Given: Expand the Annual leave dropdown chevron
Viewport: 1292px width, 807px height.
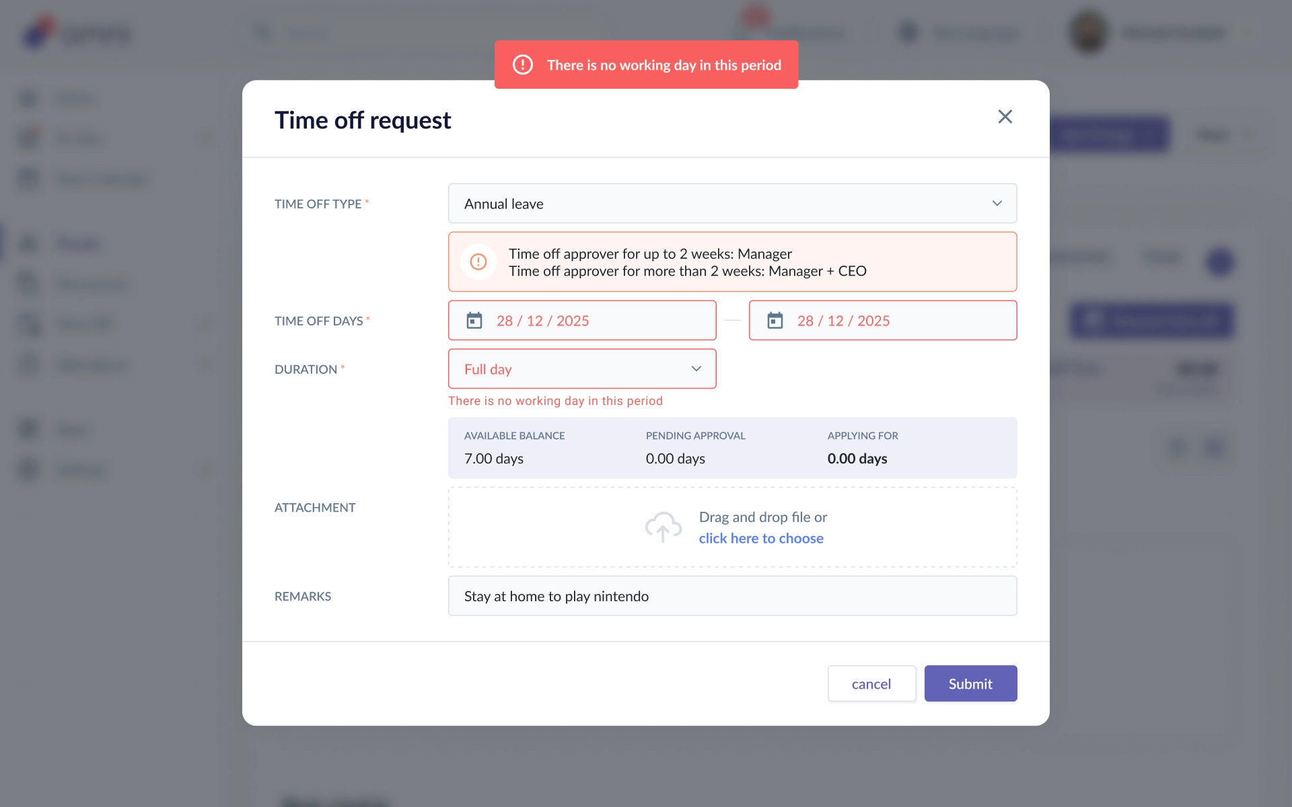Looking at the screenshot, I should (997, 203).
